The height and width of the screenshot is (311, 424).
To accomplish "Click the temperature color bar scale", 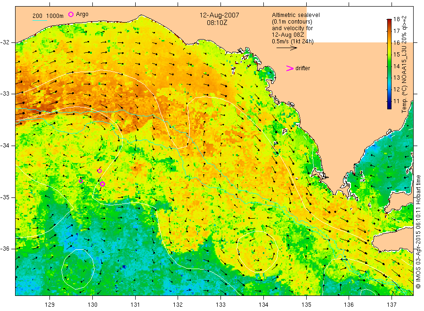I will pyautogui.click(x=389, y=64).
